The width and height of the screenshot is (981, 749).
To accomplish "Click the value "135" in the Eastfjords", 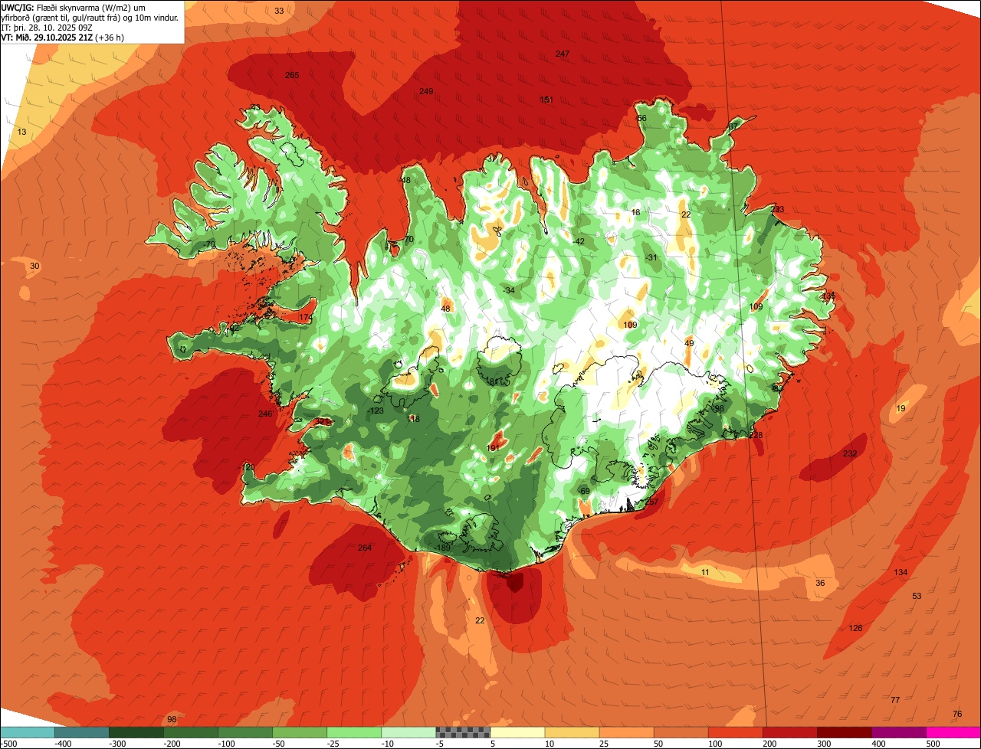I will tap(828, 296).
